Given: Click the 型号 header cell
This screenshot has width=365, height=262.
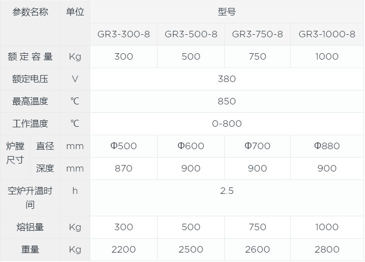Looking at the screenshot, I should (226, 12).
